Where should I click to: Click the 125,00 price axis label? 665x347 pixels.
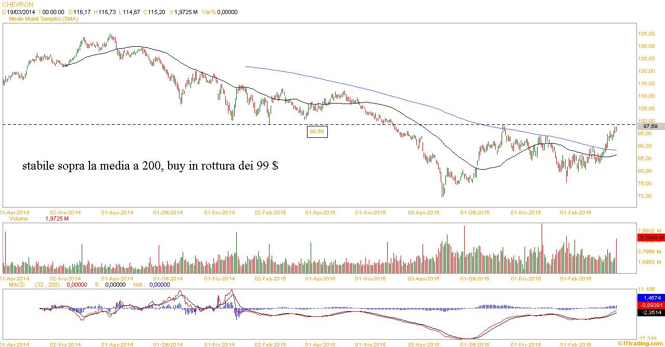pos(647,59)
